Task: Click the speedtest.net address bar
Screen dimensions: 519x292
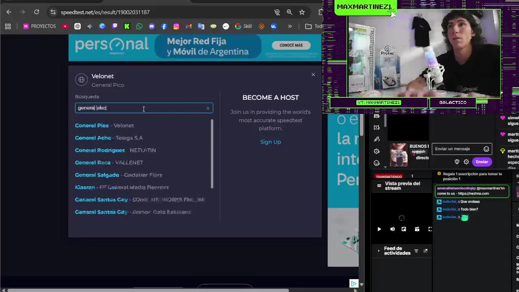Action: click(162, 12)
